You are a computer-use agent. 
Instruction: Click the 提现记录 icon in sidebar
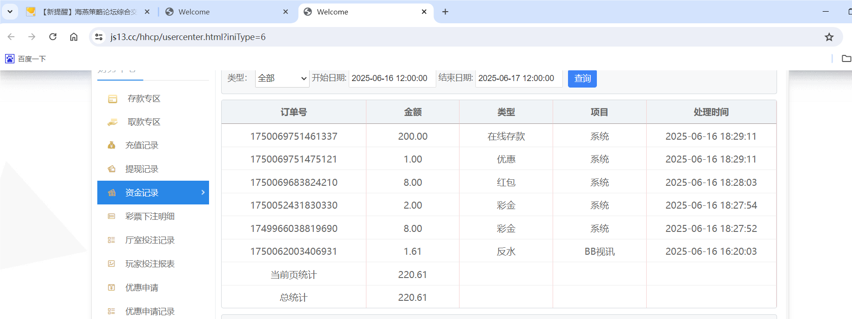pos(111,169)
